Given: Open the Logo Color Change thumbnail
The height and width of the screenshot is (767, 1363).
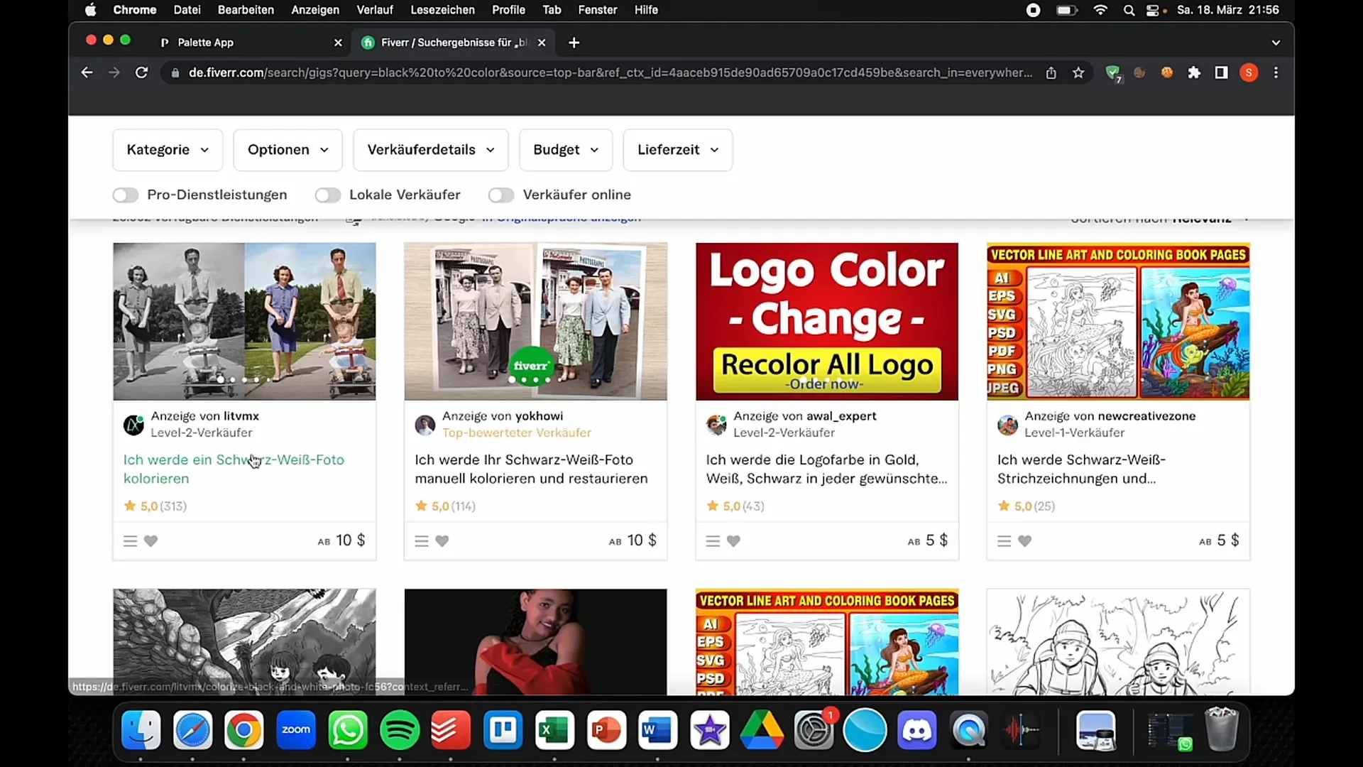Looking at the screenshot, I should pyautogui.click(x=827, y=322).
